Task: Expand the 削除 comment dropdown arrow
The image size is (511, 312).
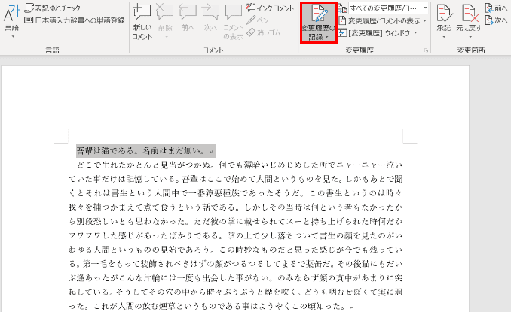Action: point(166,37)
